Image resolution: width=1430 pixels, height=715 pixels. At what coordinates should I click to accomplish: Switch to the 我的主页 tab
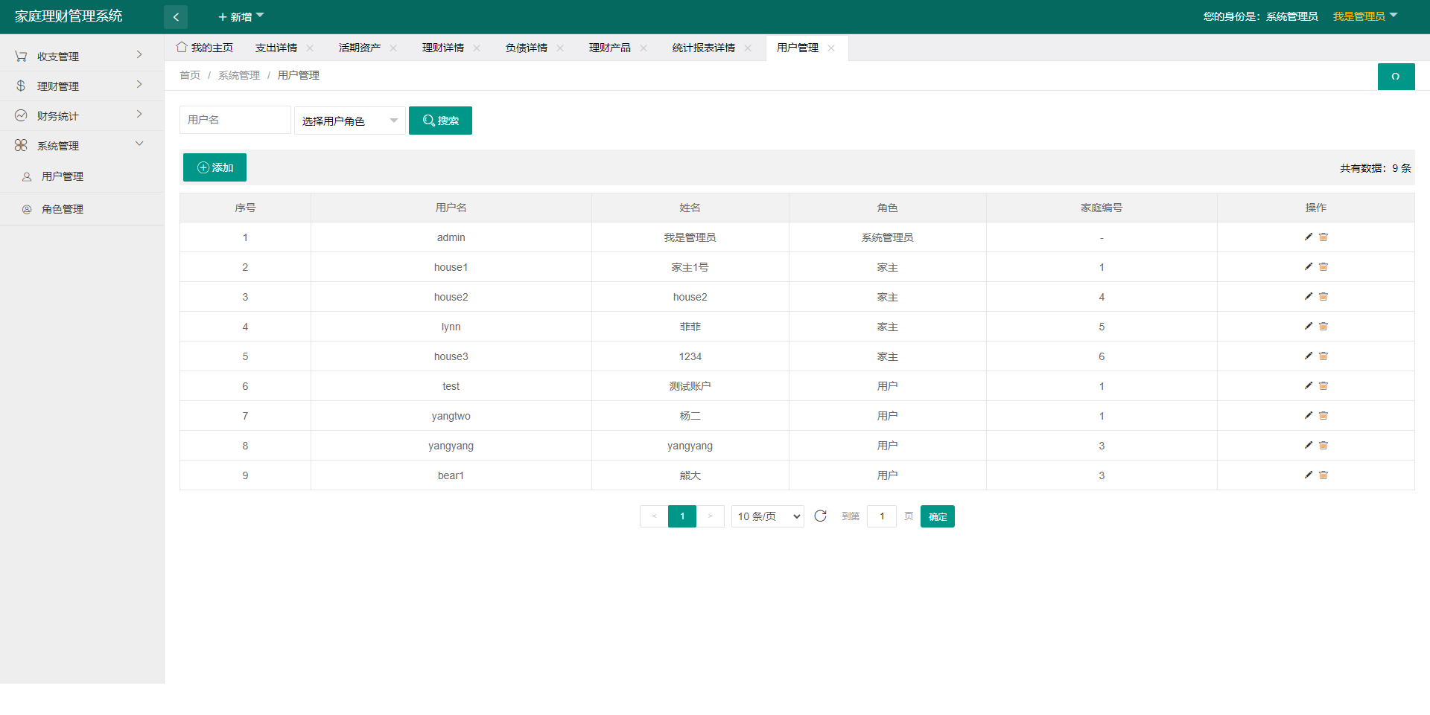click(206, 48)
